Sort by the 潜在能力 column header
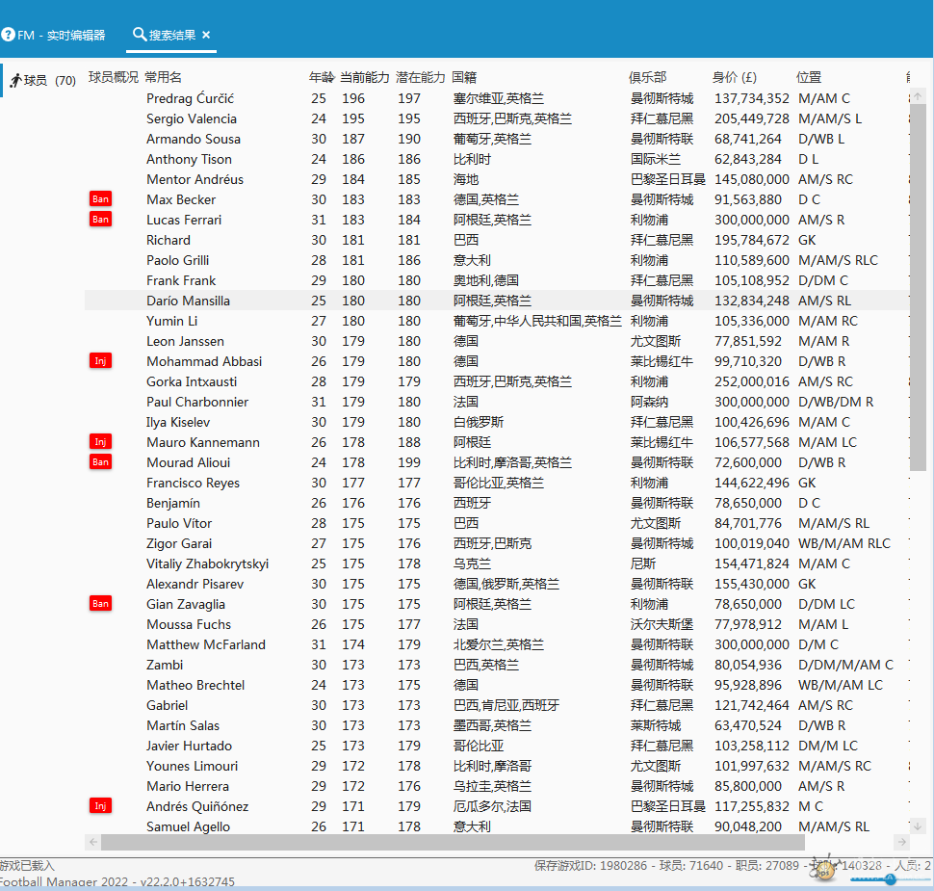The image size is (934, 891). click(x=421, y=77)
